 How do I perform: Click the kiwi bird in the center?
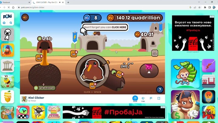tap(92, 70)
